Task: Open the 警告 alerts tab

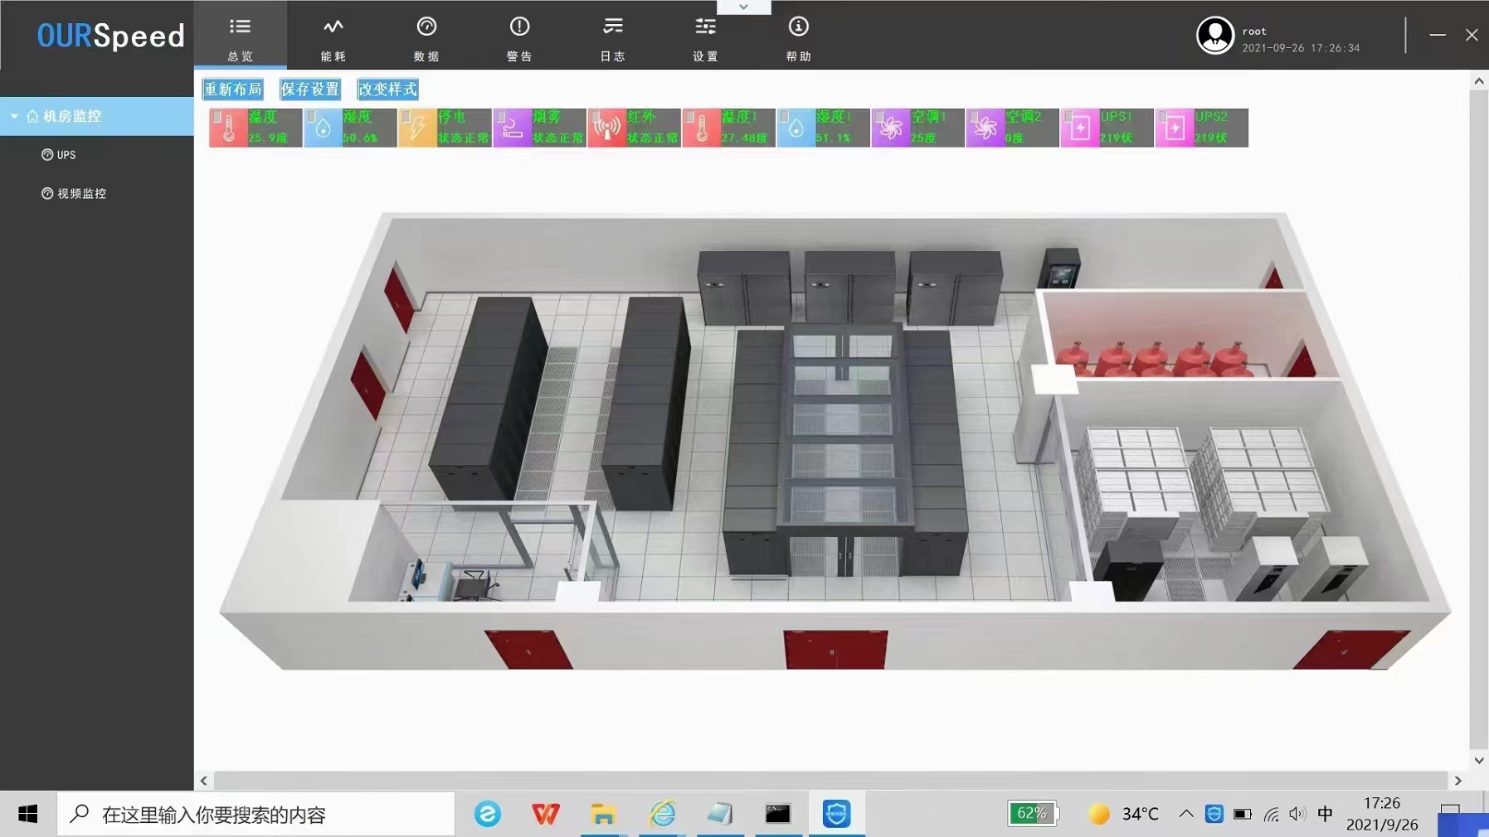Action: [x=519, y=37]
